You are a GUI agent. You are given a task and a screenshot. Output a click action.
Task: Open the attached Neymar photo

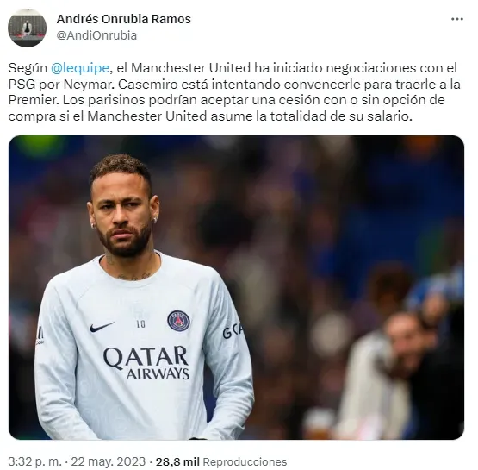click(x=236, y=287)
